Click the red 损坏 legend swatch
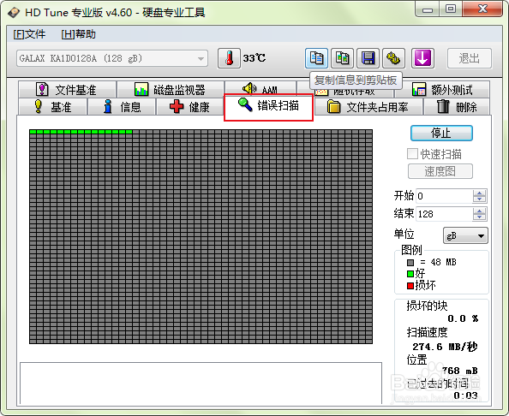Screen dimensions: 509x416 click(410, 286)
